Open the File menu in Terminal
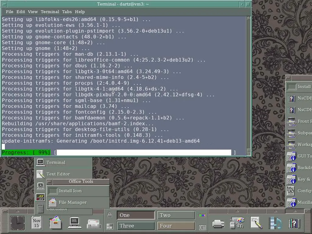312x234 pixels. [x=9, y=12]
